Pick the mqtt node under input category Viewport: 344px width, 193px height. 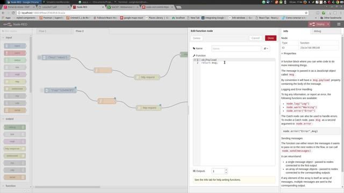15,75
